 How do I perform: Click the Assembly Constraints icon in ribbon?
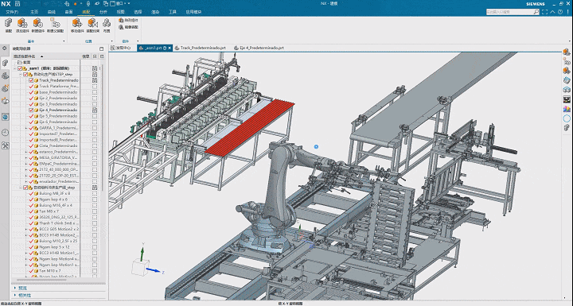[x=93, y=23]
